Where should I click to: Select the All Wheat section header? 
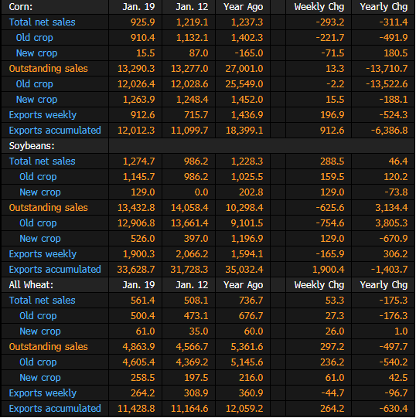31,285
